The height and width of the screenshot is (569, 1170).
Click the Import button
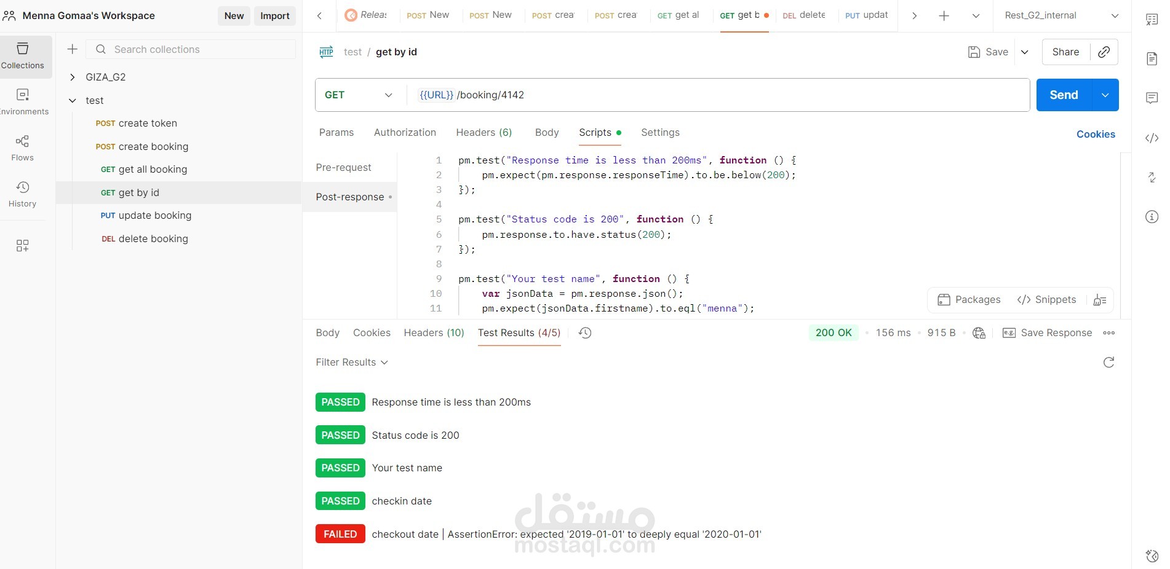[x=275, y=15]
